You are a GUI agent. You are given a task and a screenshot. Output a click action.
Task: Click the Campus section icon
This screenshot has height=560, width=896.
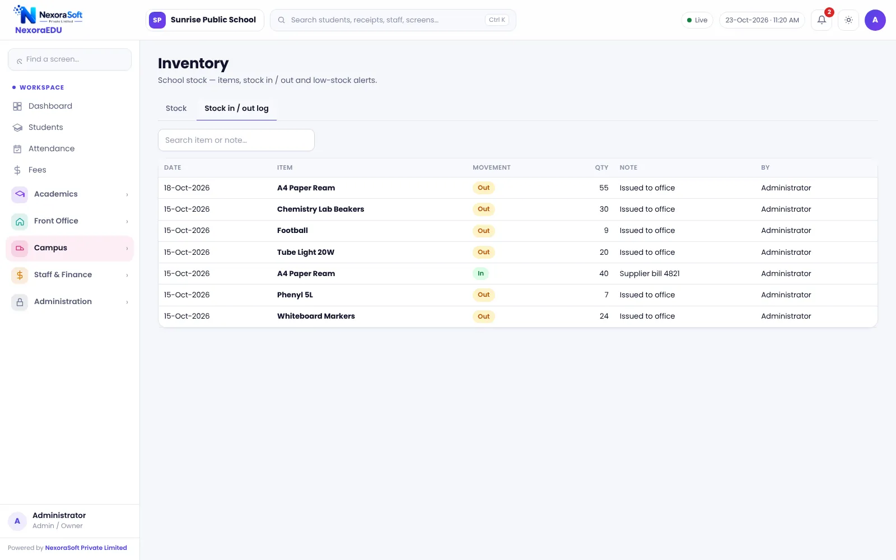click(20, 248)
